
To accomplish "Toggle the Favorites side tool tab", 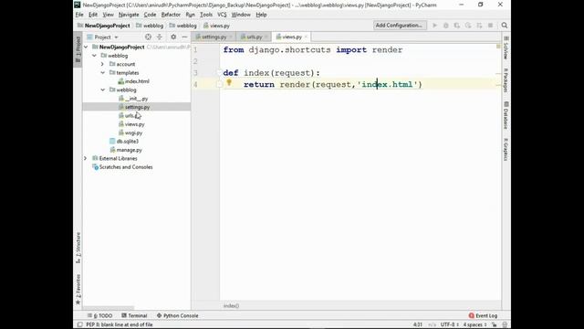I will (x=78, y=290).
